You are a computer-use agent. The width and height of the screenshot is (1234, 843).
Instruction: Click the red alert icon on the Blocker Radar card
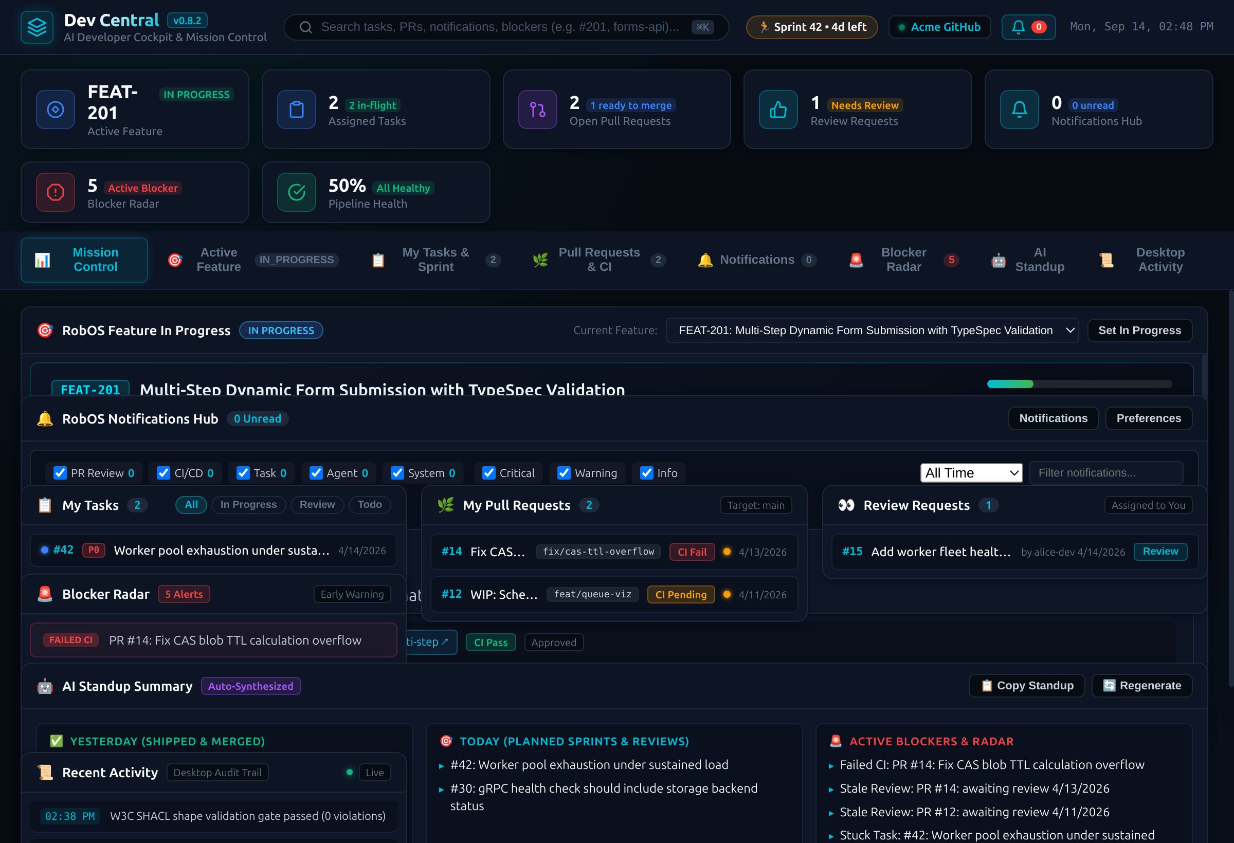point(56,192)
